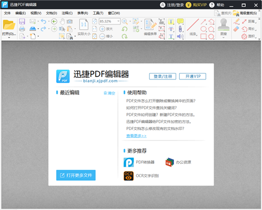
Task: Click the blue 打开更多文件 button
Action: pyautogui.click(x=76, y=175)
